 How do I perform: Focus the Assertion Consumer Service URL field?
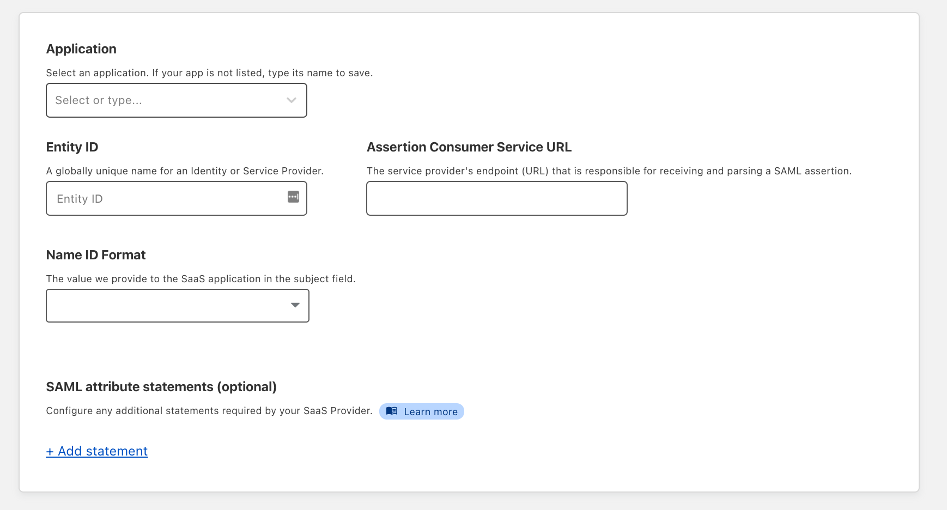pos(496,198)
